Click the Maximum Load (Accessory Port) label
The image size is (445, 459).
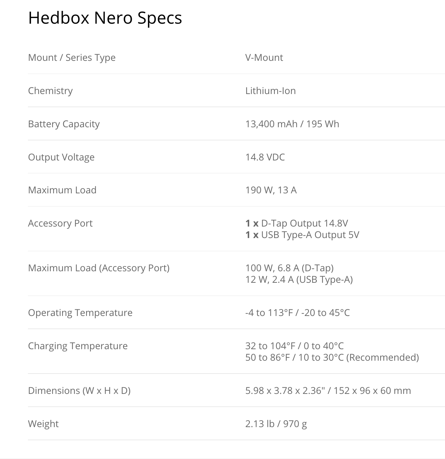tap(99, 268)
